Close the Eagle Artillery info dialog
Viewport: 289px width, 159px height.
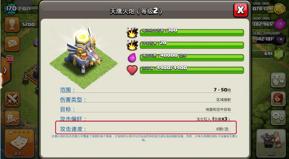241,10
